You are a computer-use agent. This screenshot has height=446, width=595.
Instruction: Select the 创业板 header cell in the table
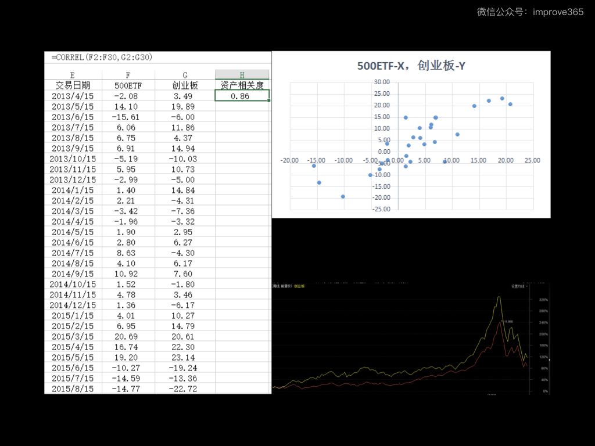click(x=185, y=85)
